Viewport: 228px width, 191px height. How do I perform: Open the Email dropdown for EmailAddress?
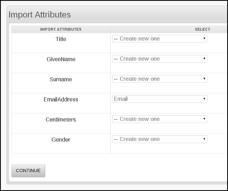tap(160, 99)
